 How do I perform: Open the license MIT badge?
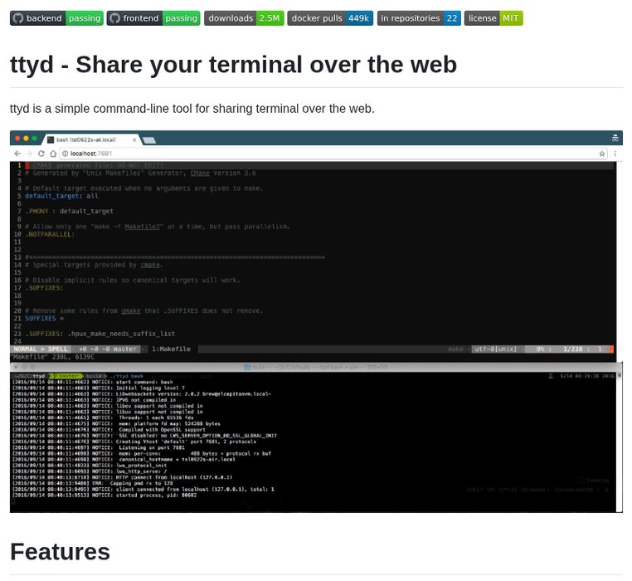pos(493,18)
